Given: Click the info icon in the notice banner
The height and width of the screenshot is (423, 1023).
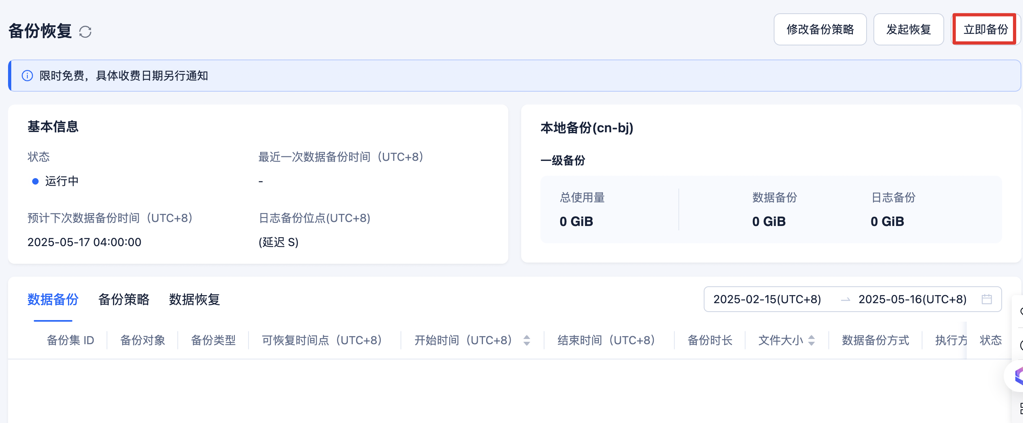Looking at the screenshot, I should [x=27, y=76].
